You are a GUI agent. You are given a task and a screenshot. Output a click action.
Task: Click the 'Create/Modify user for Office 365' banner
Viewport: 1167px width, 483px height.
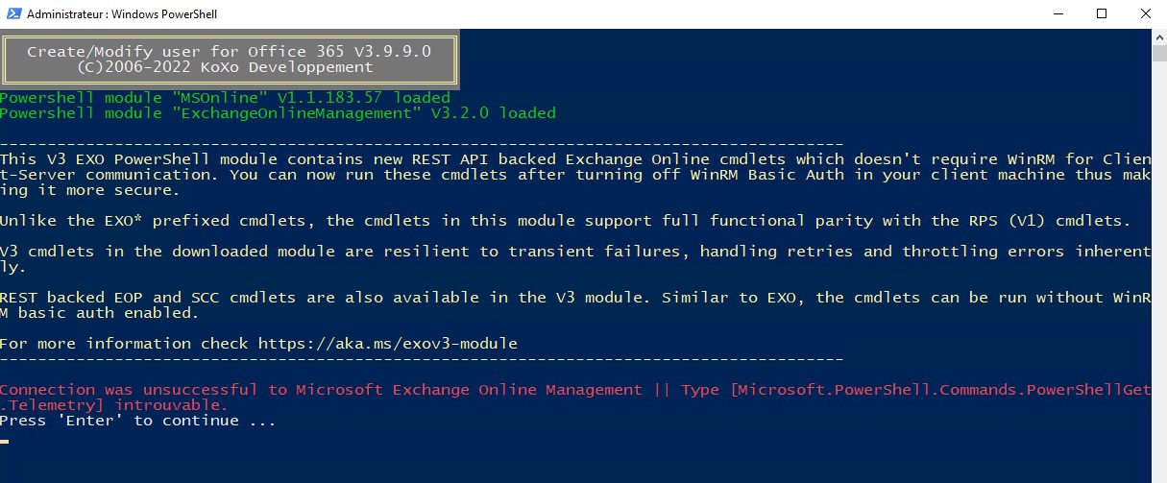click(229, 52)
